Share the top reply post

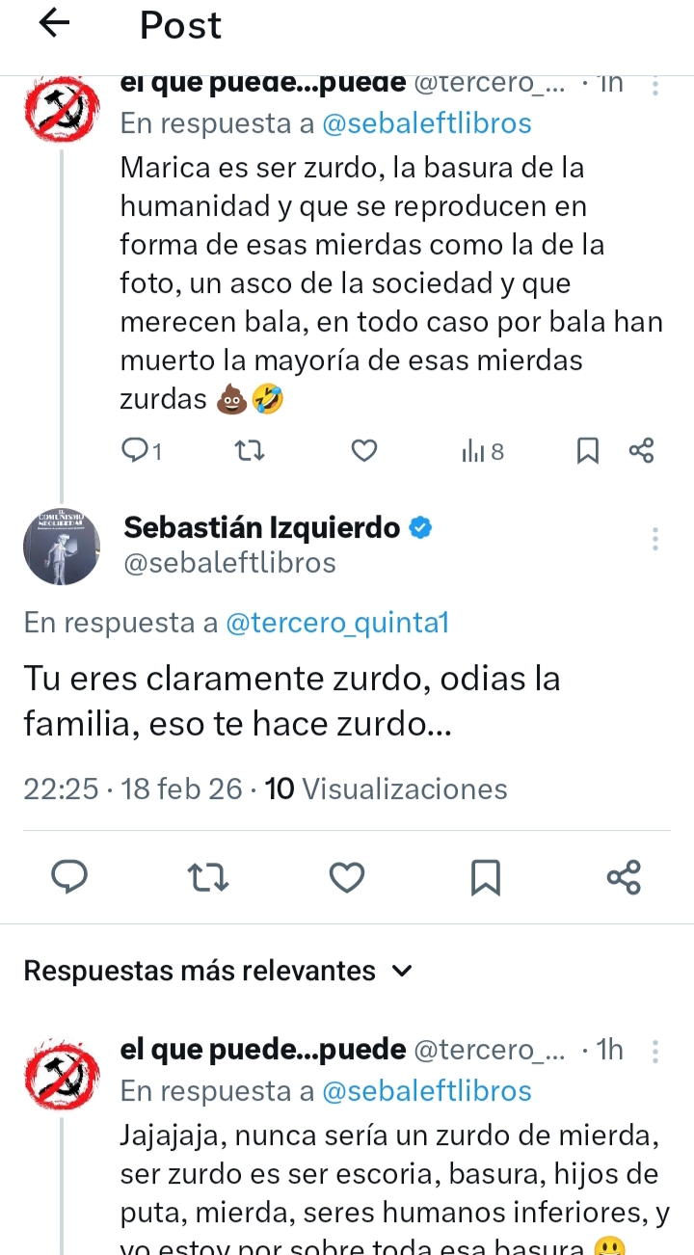click(641, 450)
